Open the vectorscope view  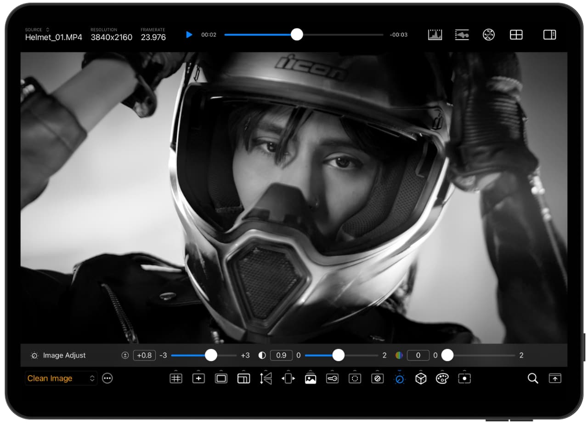click(x=489, y=34)
